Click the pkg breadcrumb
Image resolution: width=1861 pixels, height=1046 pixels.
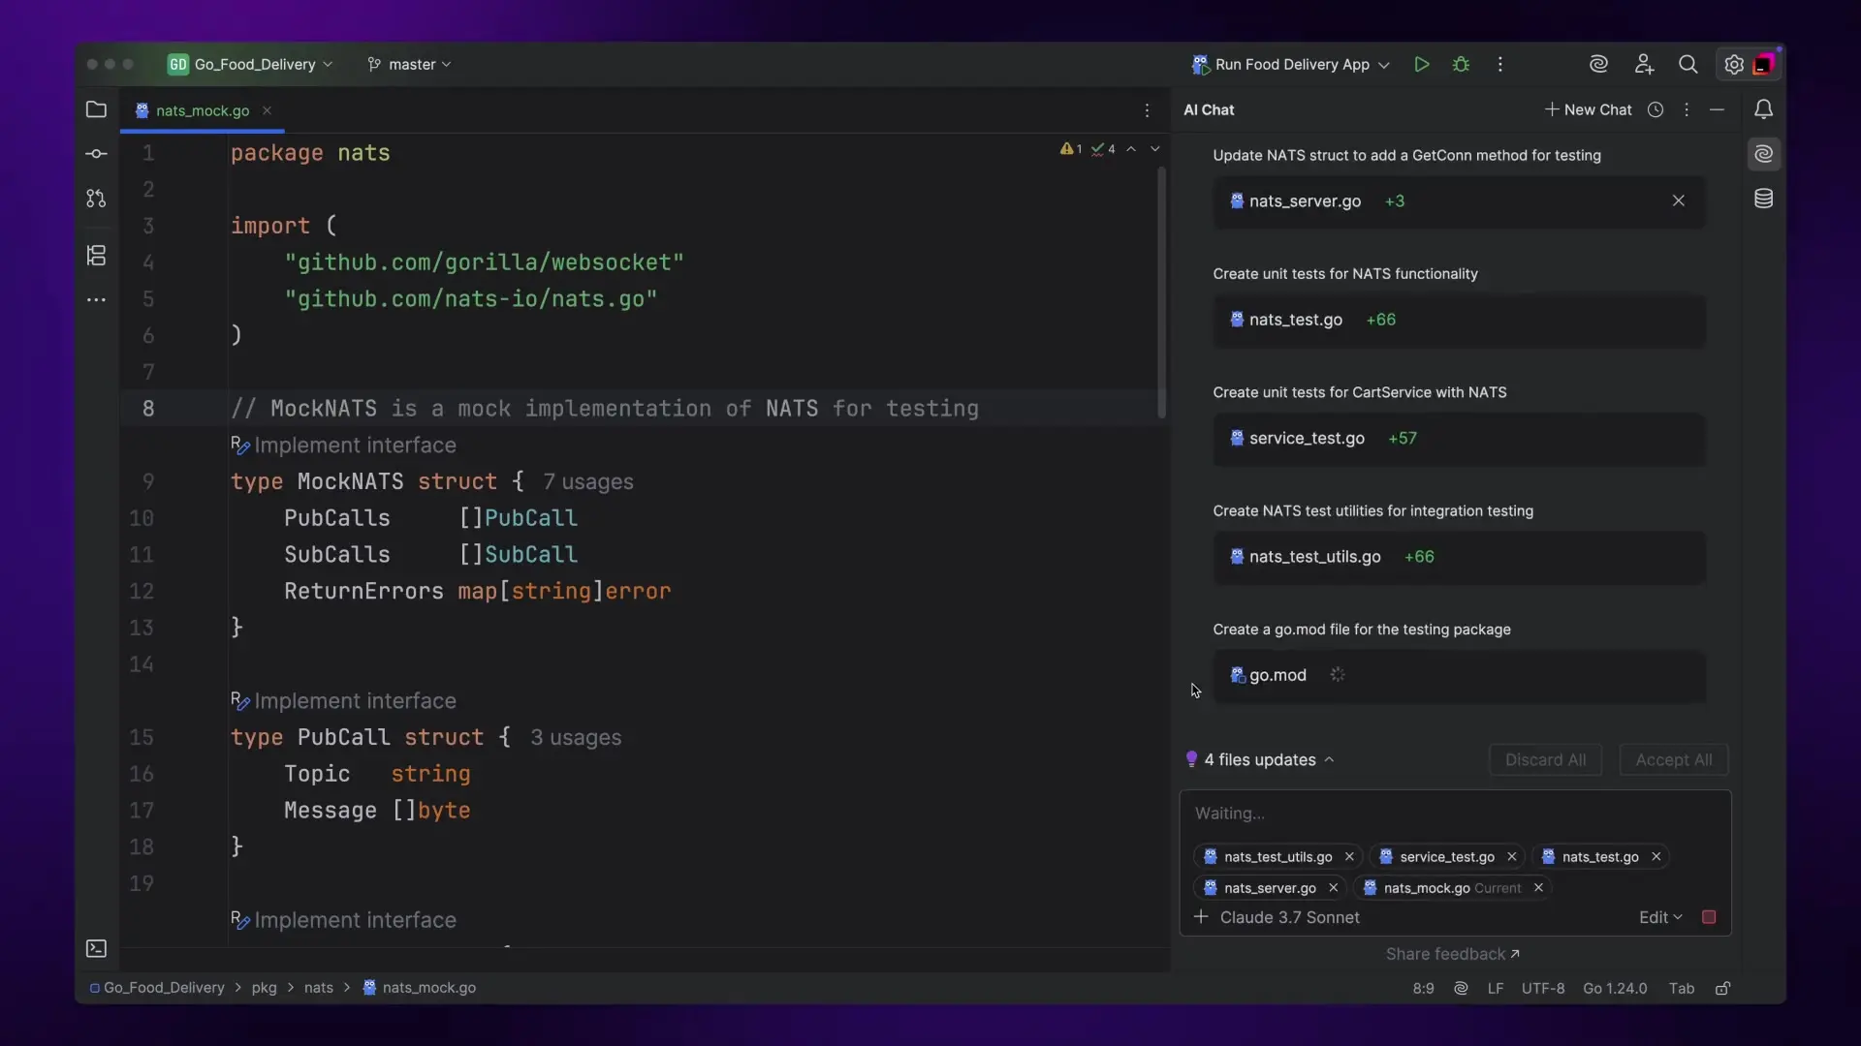(264, 988)
